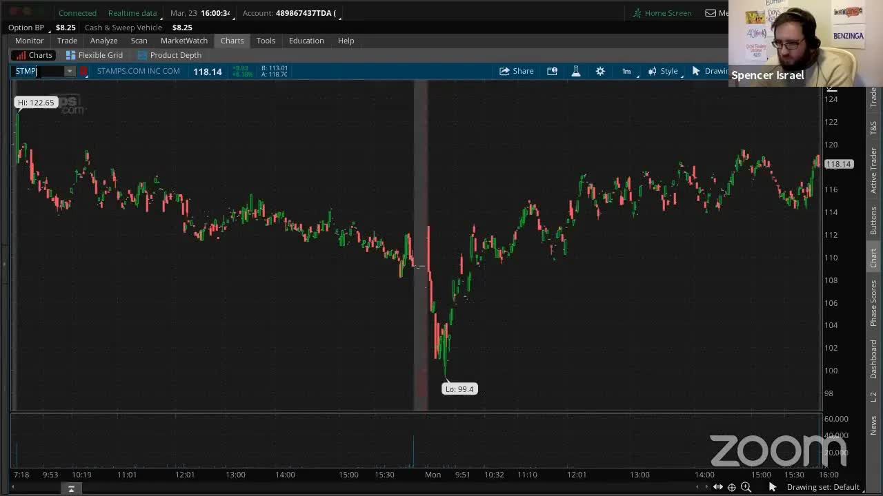Click the chart note/alert icon beside Share
This screenshot has width=883, height=496.
pos(552,71)
